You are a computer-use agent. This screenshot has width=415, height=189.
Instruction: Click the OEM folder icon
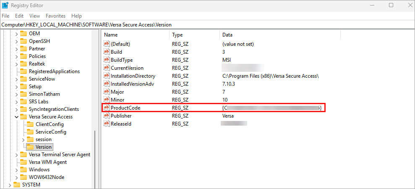coord(24,34)
